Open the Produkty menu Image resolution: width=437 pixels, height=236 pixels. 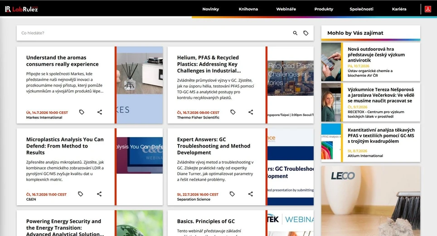[x=324, y=9]
